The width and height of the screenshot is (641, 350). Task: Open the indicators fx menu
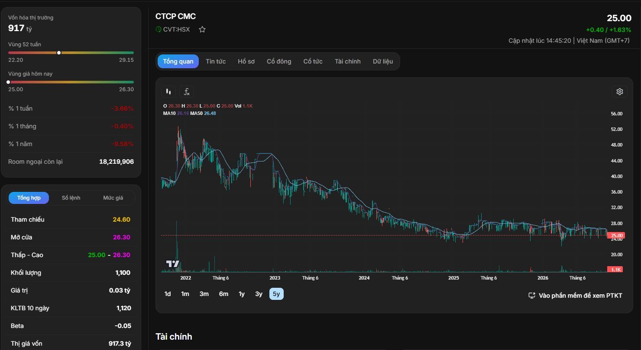click(187, 92)
